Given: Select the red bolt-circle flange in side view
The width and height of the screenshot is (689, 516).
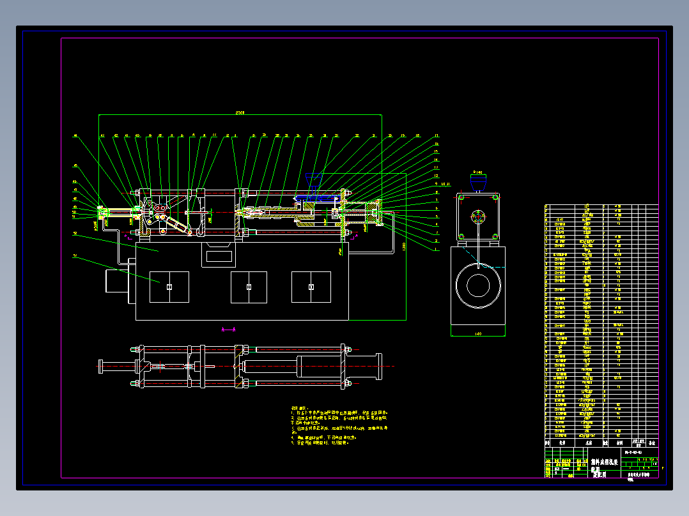Looking at the screenshot, I should coord(478,216).
